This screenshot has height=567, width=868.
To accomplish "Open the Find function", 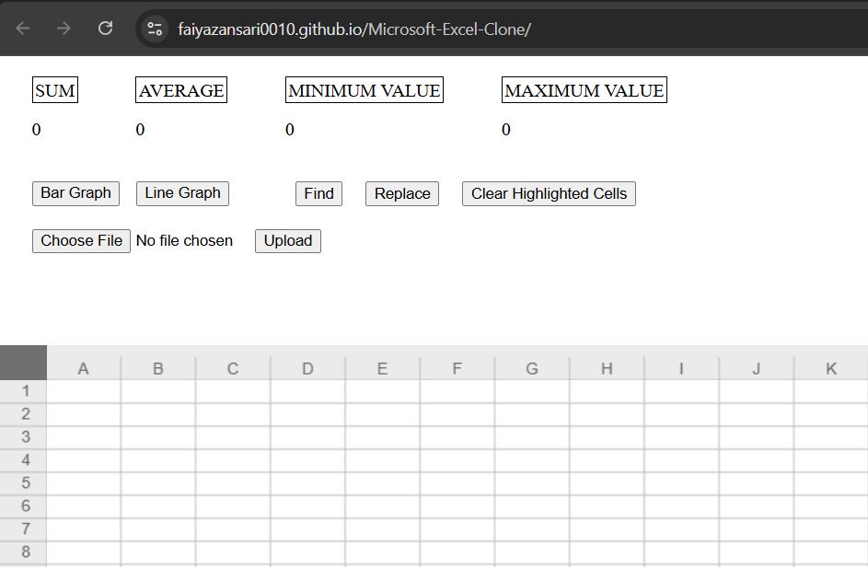I will click(318, 194).
